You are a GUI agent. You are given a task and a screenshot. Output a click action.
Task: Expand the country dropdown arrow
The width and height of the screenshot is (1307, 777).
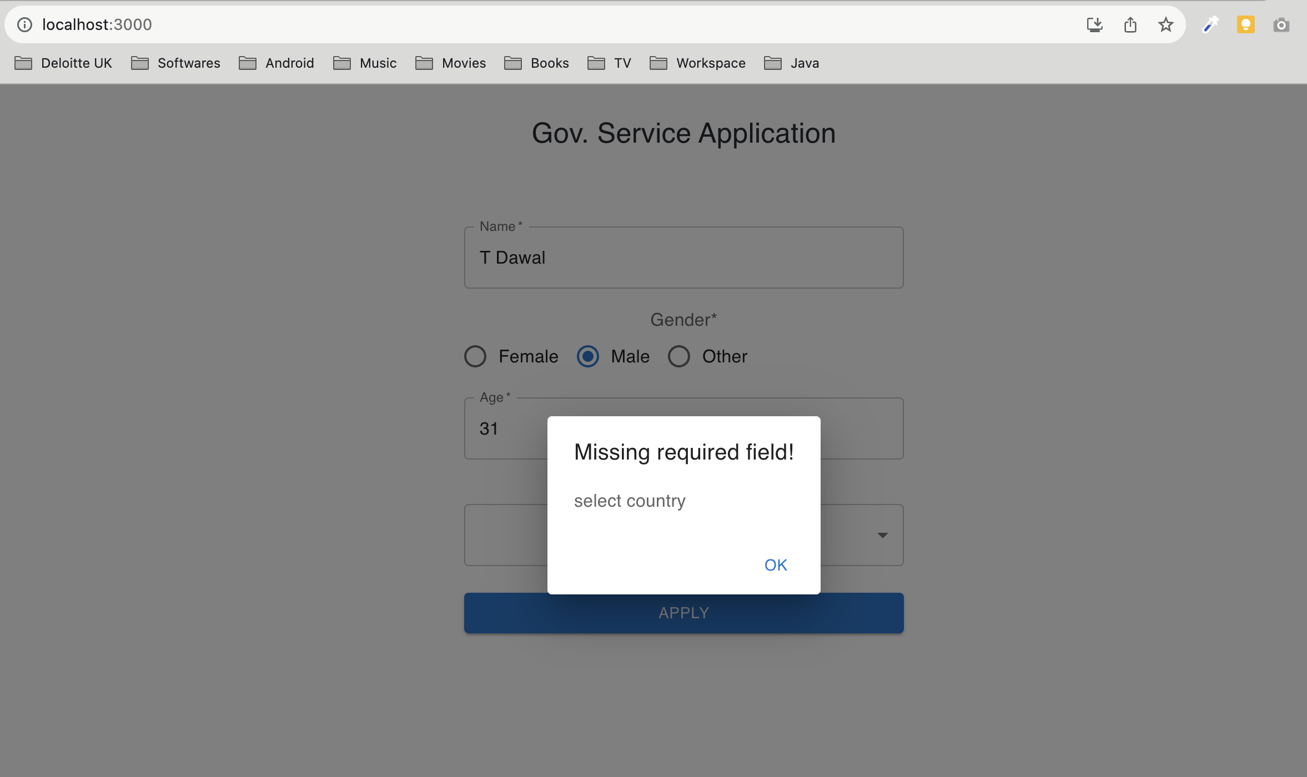[882, 535]
